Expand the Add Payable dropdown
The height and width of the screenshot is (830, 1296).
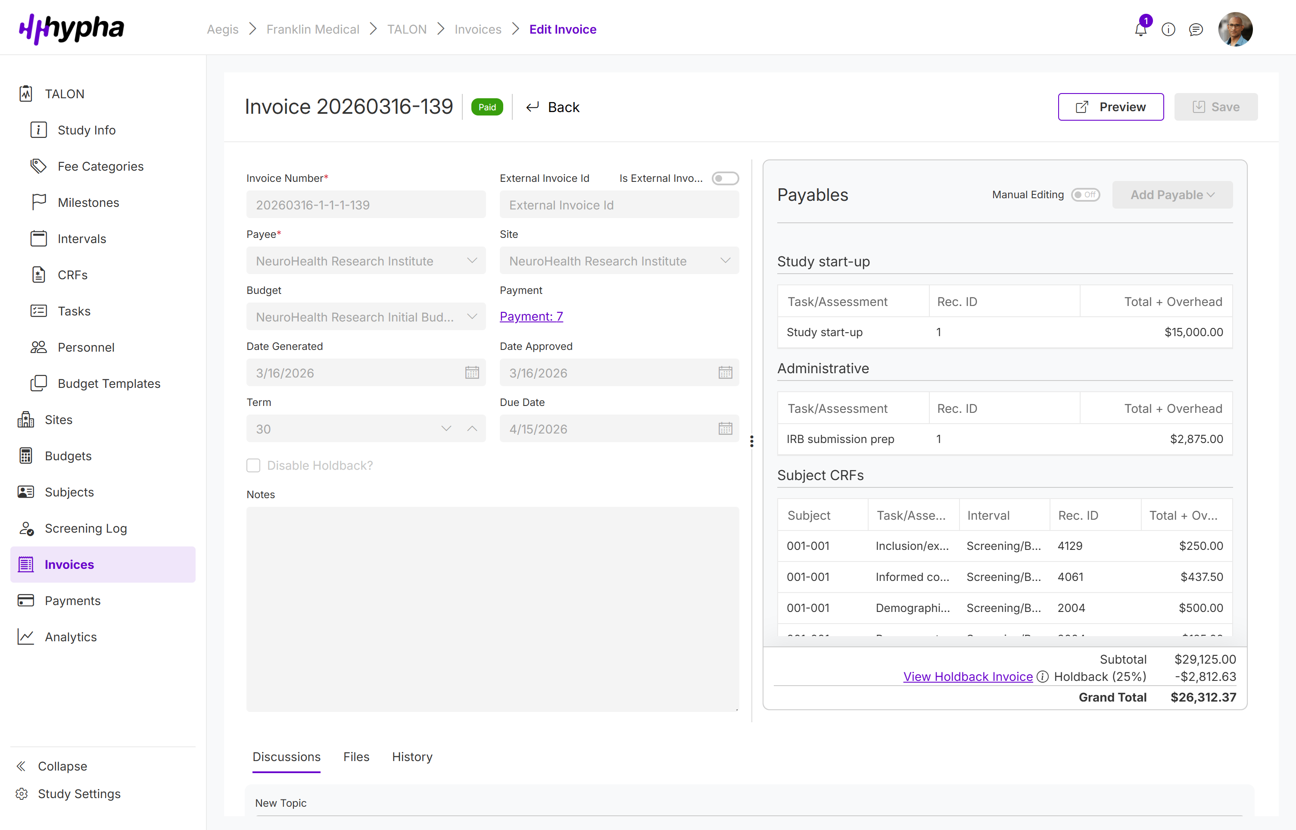(1173, 194)
